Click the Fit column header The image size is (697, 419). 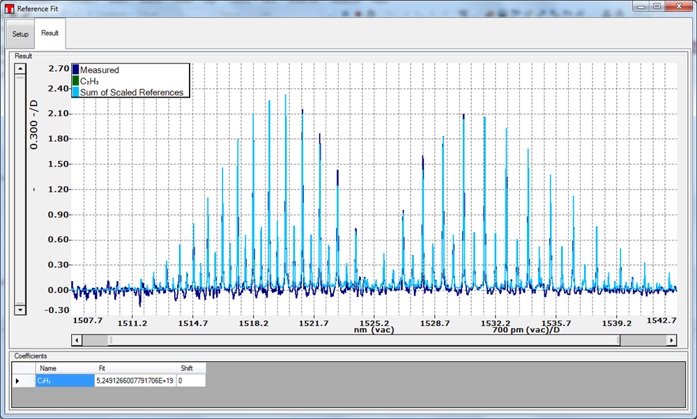[x=136, y=368]
